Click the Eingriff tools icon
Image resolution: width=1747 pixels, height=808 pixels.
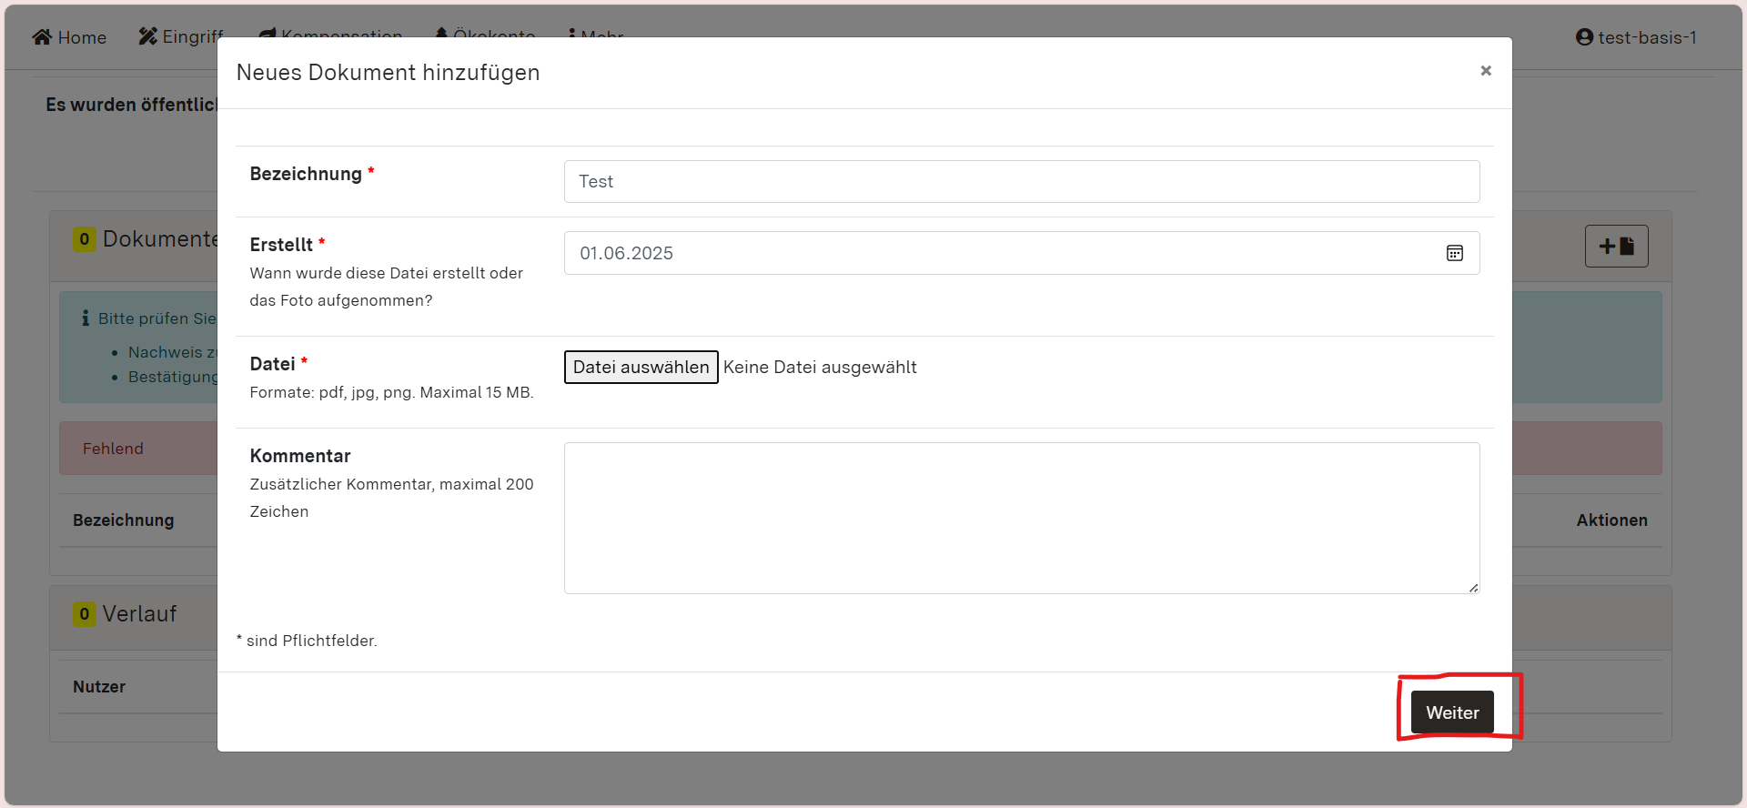[x=147, y=36]
